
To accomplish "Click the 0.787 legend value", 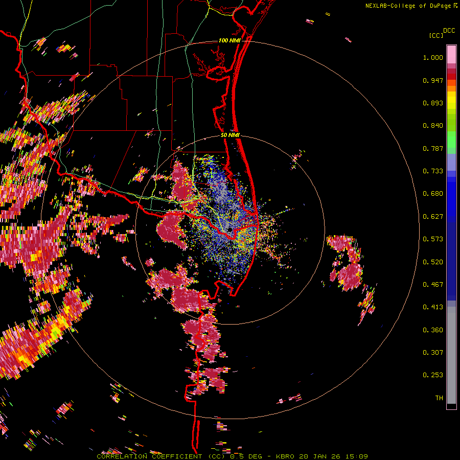I will (433, 148).
